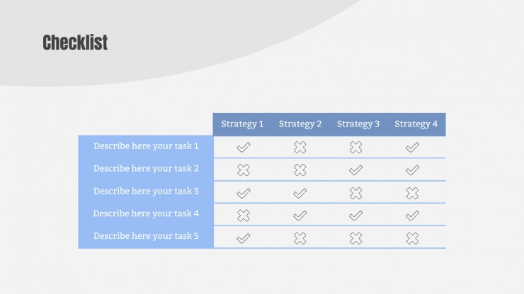Viewport: 524px width, 294px height.
Task: Select the Strategy 3 header cell
Action: 358,124
